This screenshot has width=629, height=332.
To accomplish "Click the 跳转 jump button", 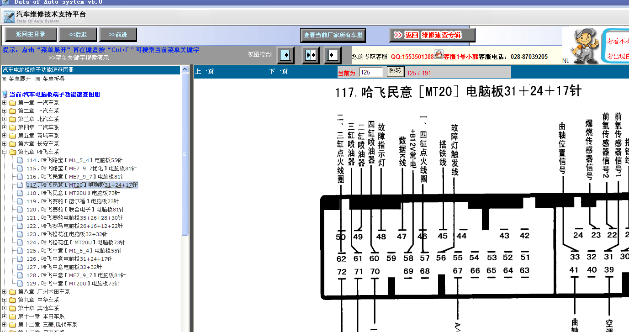I will 396,71.
